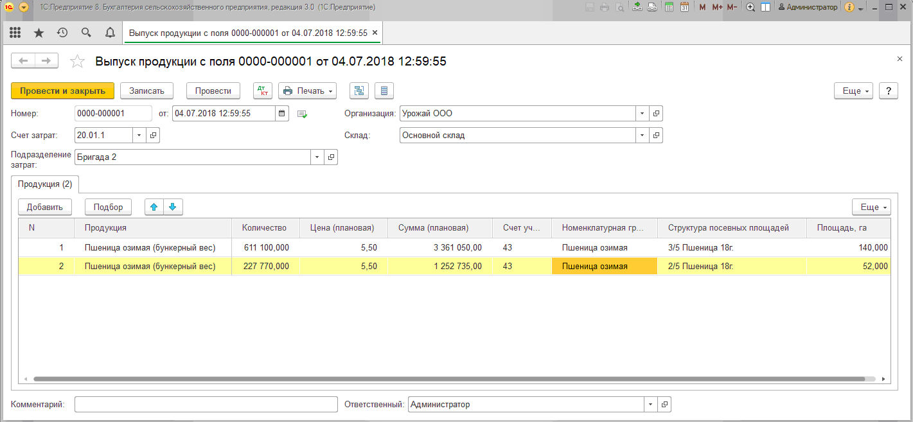Expand the Склад dropdown list

[x=643, y=136]
